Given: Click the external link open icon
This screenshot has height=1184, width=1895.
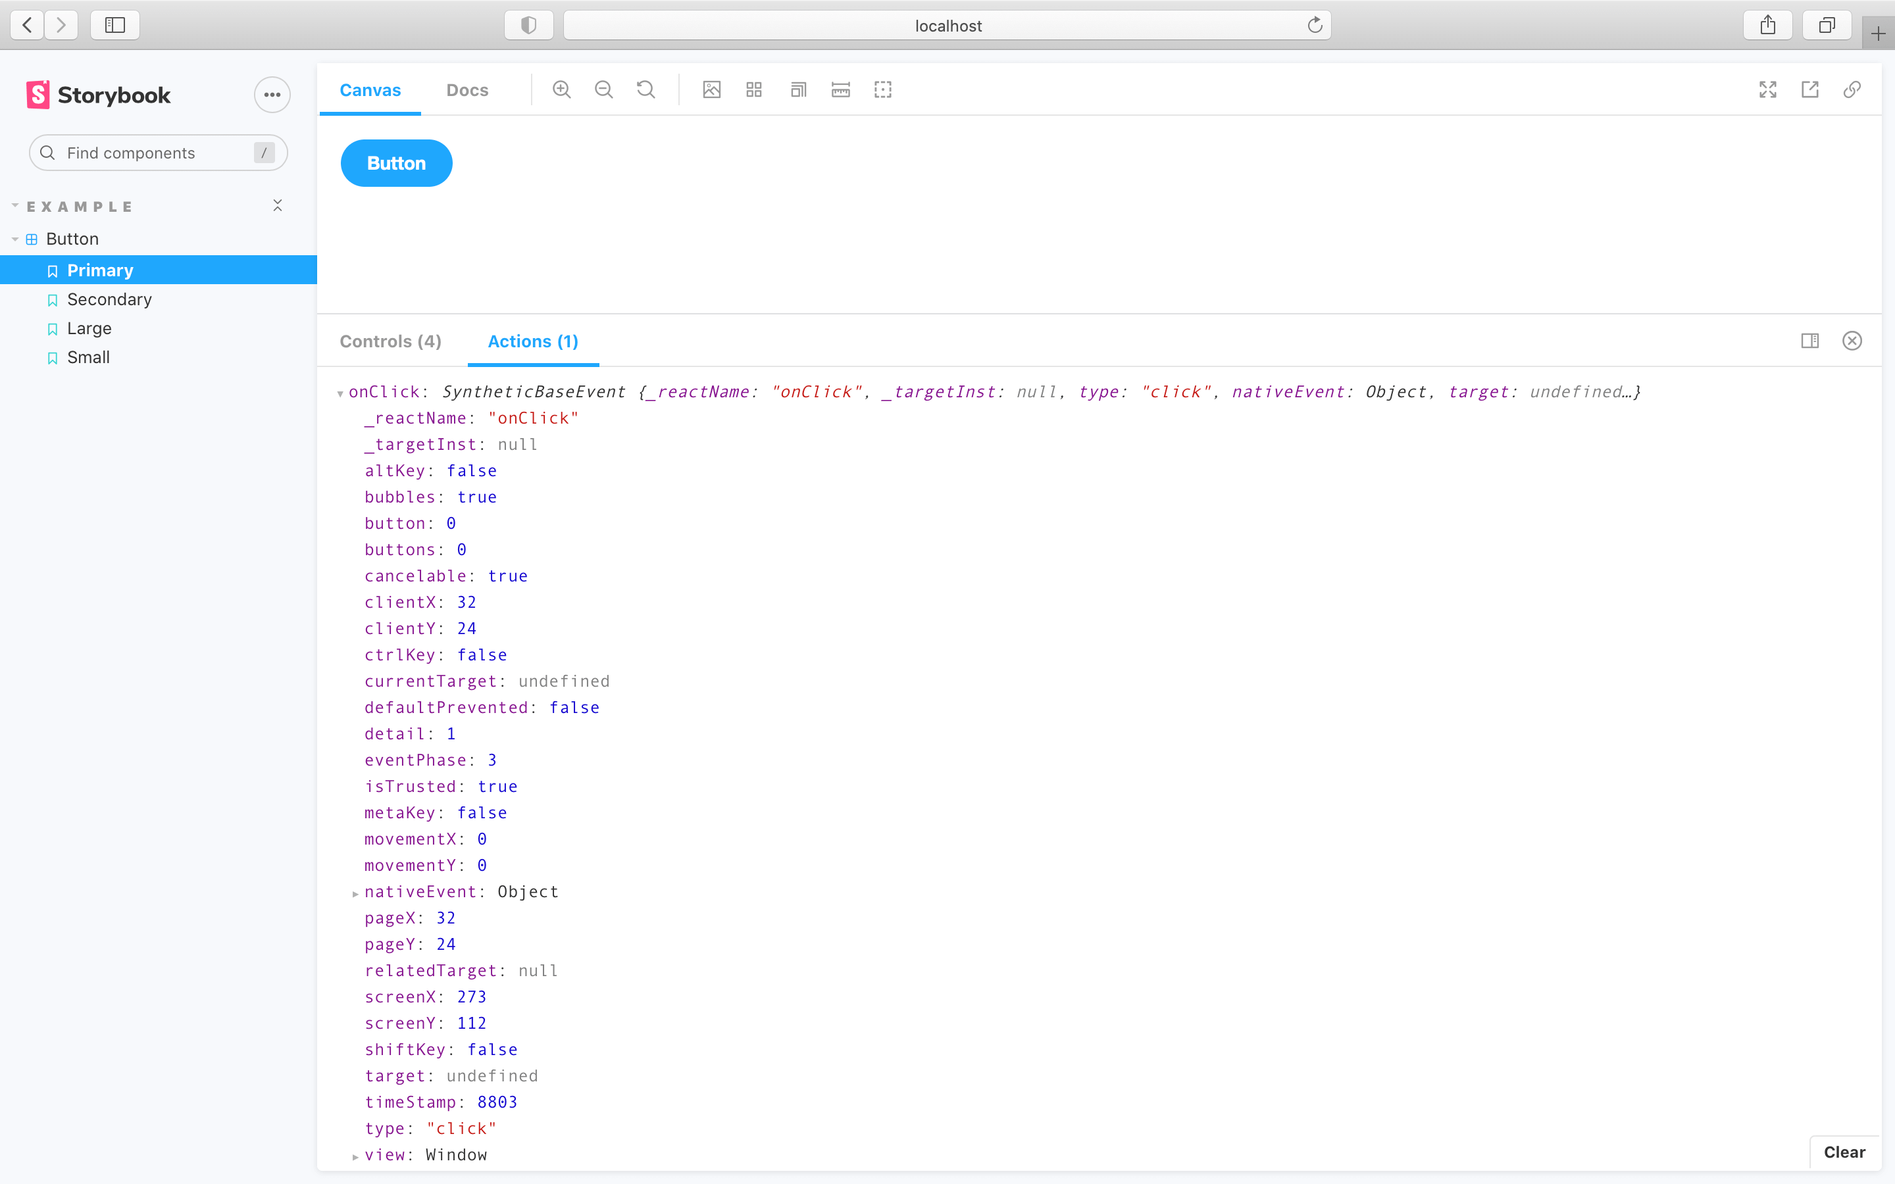Looking at the screenshot, I should pyautogui.click(x=1810, y=89).
